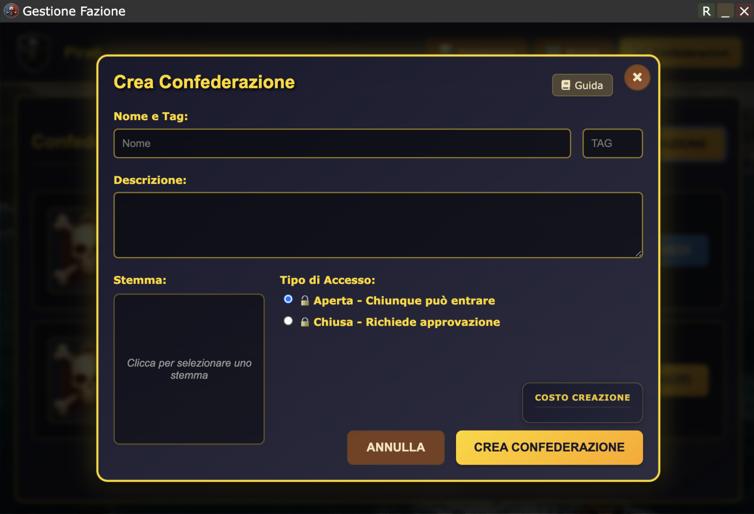Select Chiusa - Richiede approvazione option

click(x=288, y=320)
